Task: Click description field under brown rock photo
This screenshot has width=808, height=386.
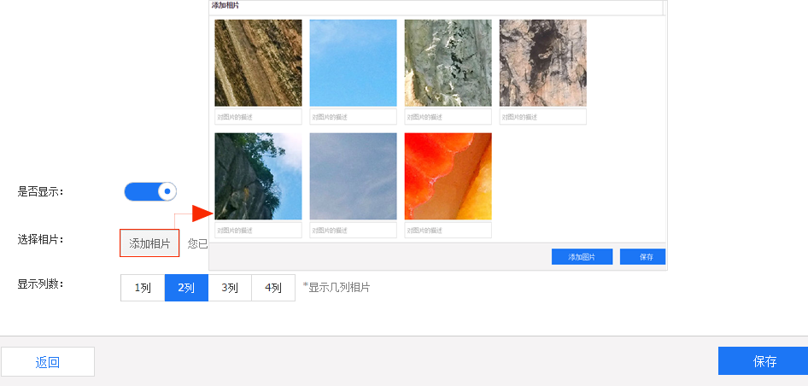Action: [258, 117]
